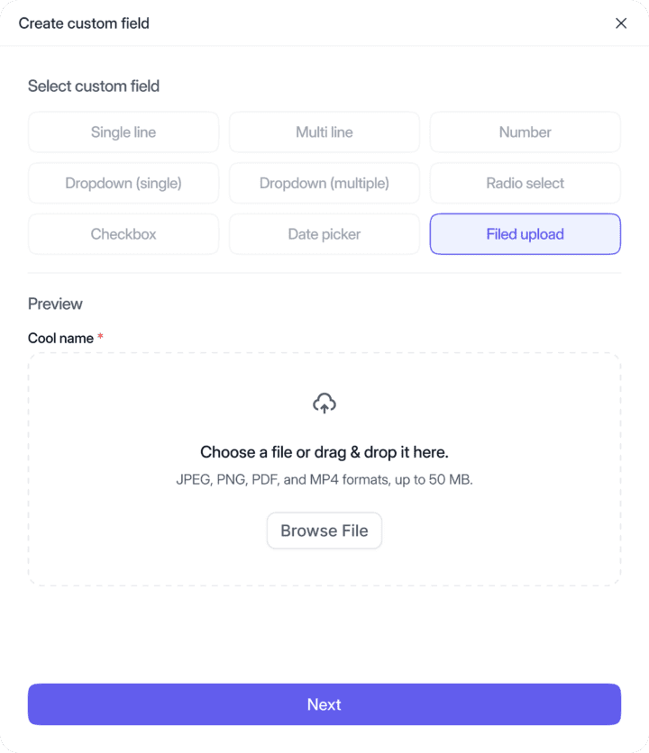Choose the Radio select field type

(525, 183)
